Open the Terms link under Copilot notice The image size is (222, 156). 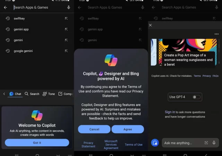coord(197,76)
